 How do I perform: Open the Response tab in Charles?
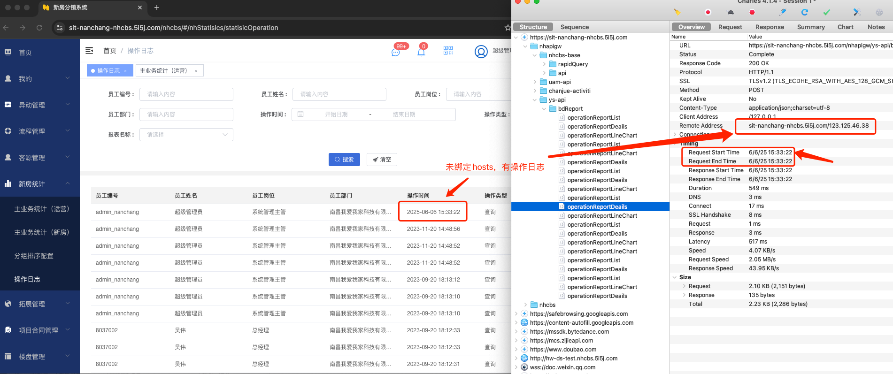tap(769, 27)
